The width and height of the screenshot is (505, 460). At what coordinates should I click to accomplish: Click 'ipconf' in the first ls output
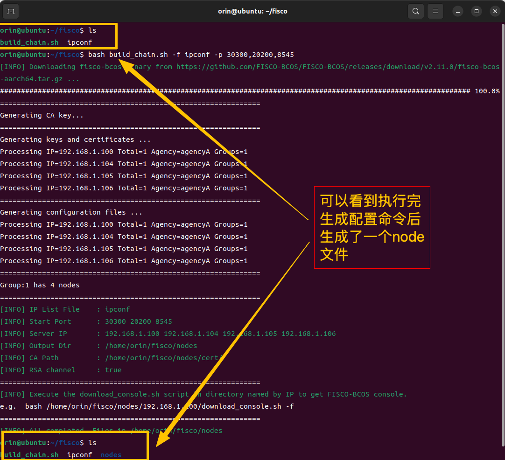point(79,42)
